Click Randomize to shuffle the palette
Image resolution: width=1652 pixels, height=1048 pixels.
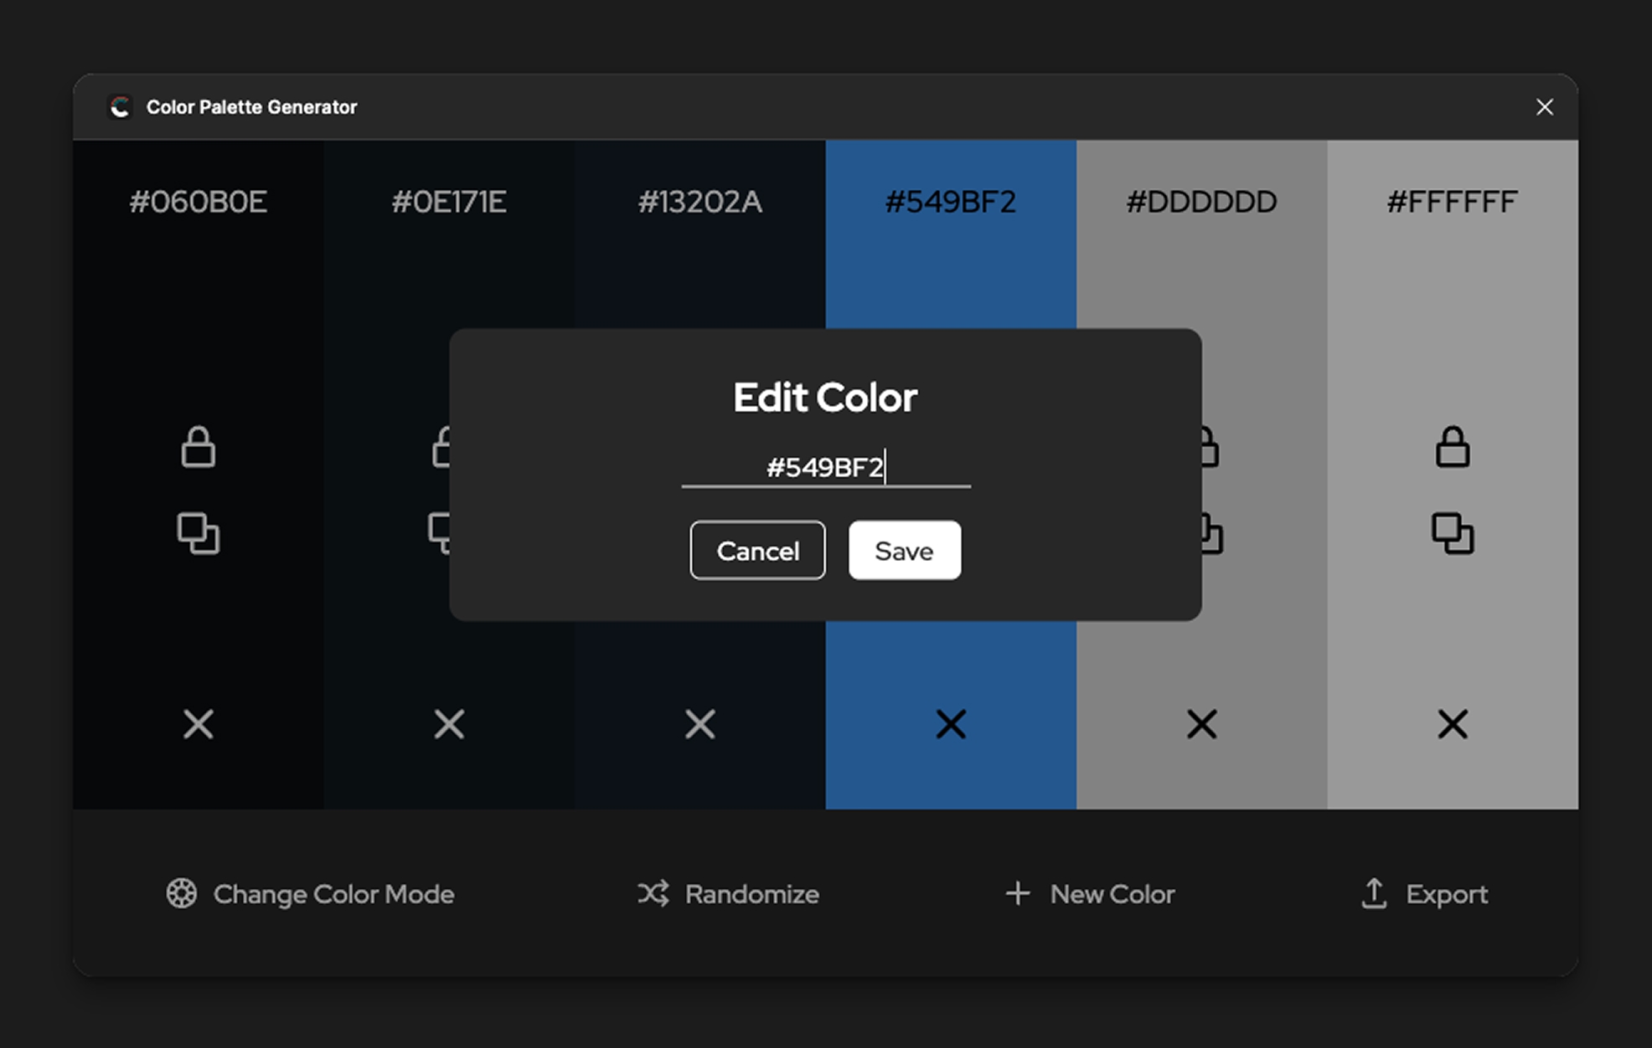pos(751,894)
